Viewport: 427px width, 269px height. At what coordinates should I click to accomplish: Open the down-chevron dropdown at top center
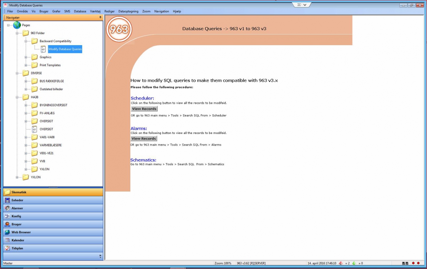coord(306,5)
